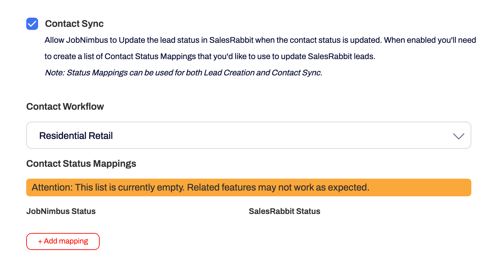
Task: Select the Contact Sync heading
Action: pos(74,24)
